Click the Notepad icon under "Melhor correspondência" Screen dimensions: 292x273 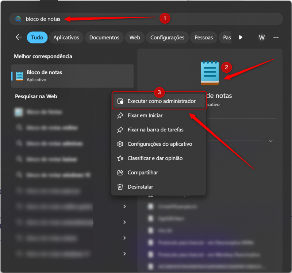[20, 75]
